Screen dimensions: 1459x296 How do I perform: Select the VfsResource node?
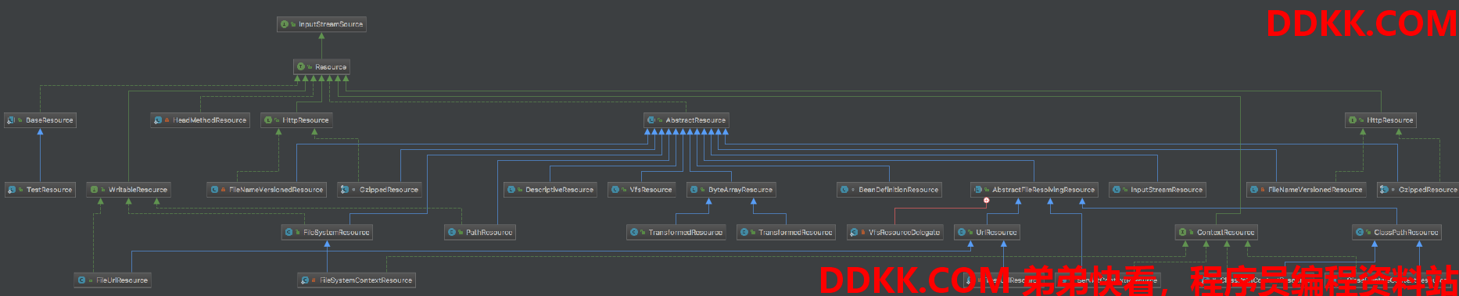coord(642,190)
